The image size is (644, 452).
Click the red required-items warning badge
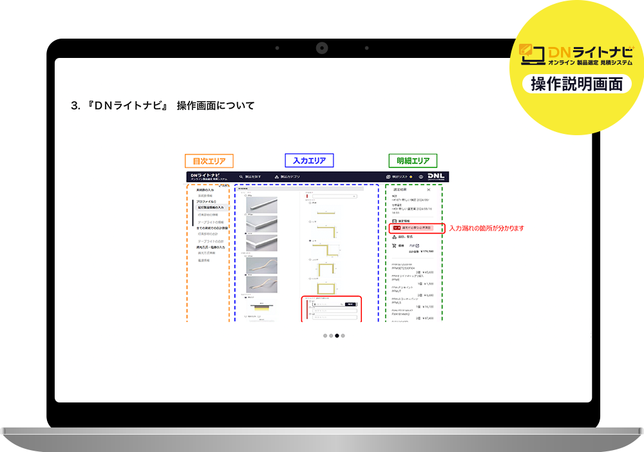413,228
